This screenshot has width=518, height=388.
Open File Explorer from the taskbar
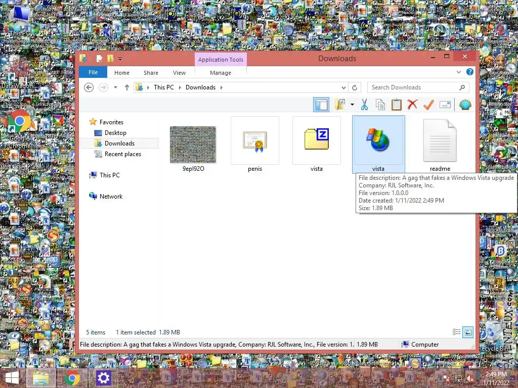click(x=41, y=378)
